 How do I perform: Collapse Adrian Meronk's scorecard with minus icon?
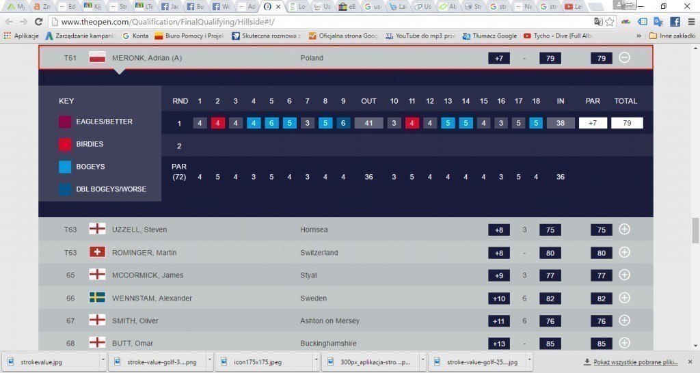[624, 58]
